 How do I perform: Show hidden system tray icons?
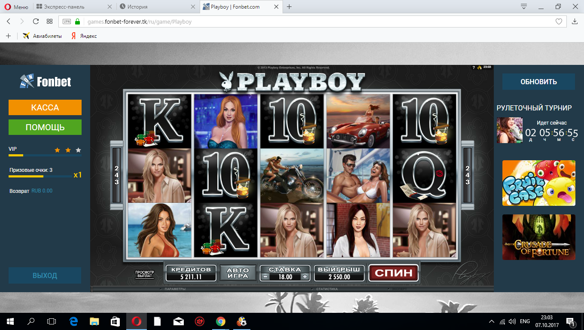pyautogui.click(x=492, y=321)
